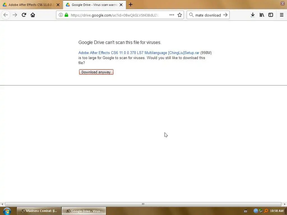This screenshot has height=215, width=287.
Task: Open the Windows Start orb
Action: click(x=7, y=211)
